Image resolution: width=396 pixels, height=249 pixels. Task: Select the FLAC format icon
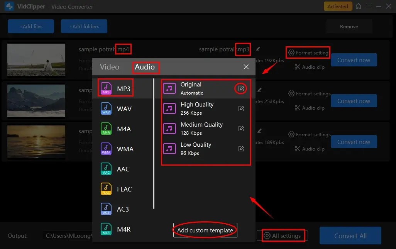(x=106, y=189)
